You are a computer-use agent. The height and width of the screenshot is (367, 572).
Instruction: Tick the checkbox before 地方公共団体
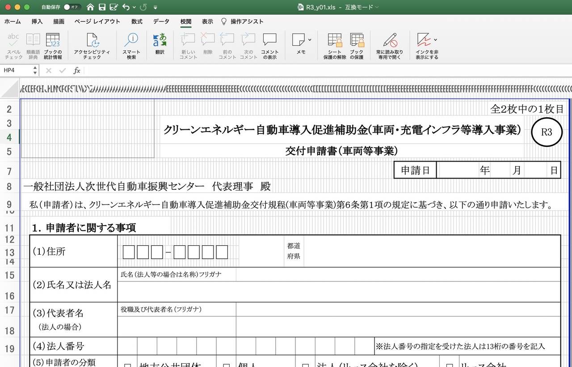click(127, 365)
